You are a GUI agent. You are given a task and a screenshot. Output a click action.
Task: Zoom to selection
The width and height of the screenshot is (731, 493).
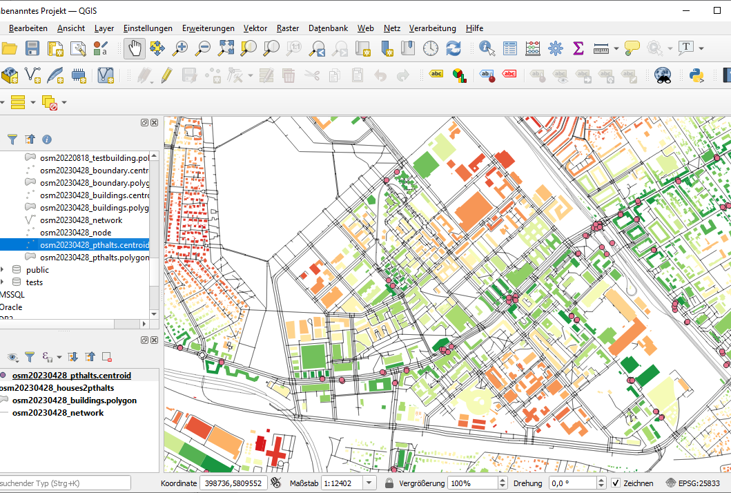pyautogui.click(x=248, y=48)
